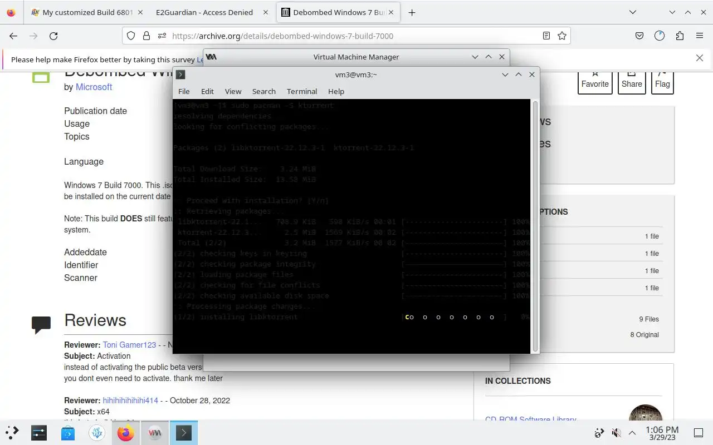Switch to E2Guardian Access Denied tab
The height and width of the screenshot is (445, 713).
(204, 12)
